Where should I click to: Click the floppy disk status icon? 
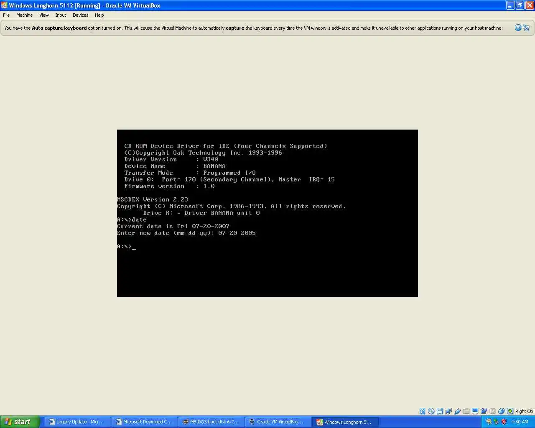440,411
